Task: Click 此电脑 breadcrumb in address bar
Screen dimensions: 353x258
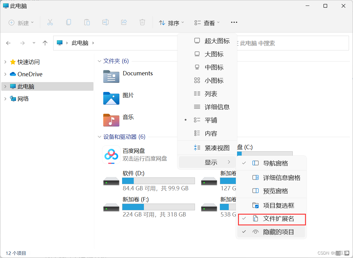Action: coord(80,43)
